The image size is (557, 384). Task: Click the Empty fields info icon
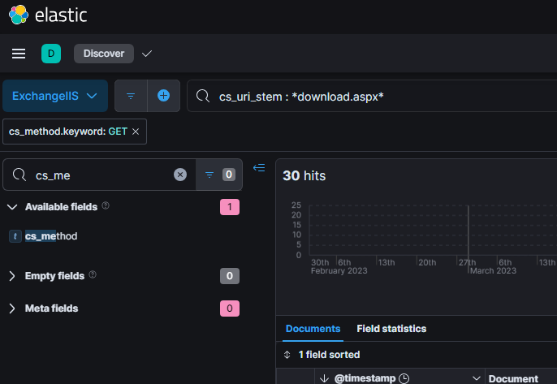pyautogui.click(x=93, y=274)
